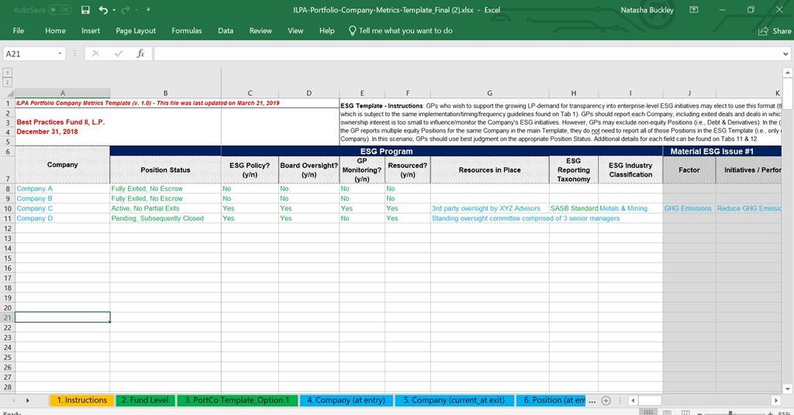Select row 15 header
Viewport: 794px width, 415px height.
click(8, 259)
